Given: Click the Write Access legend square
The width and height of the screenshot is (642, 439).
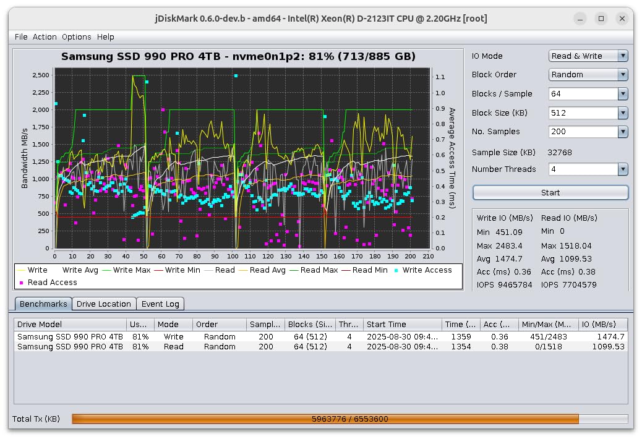Looking at the screenshot, I should (x=396, y=270).
